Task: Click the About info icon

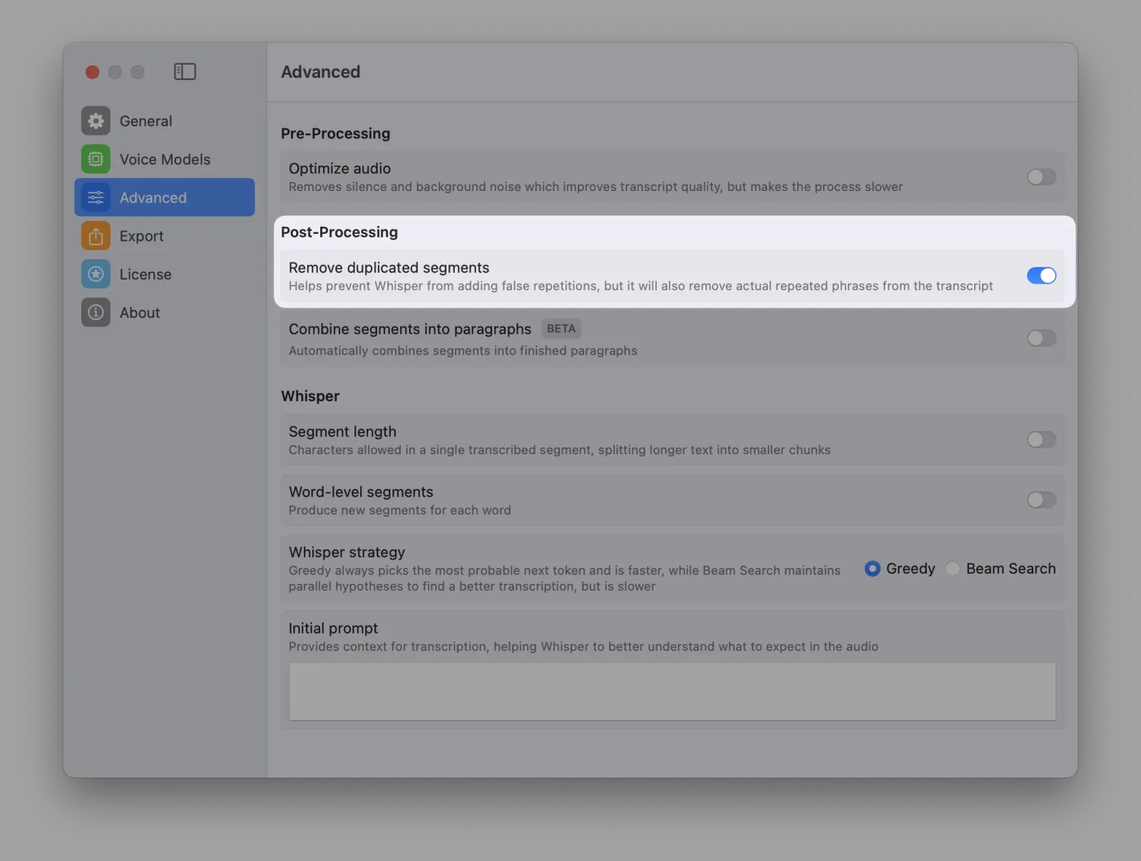Action: click(x=96, y=312)
